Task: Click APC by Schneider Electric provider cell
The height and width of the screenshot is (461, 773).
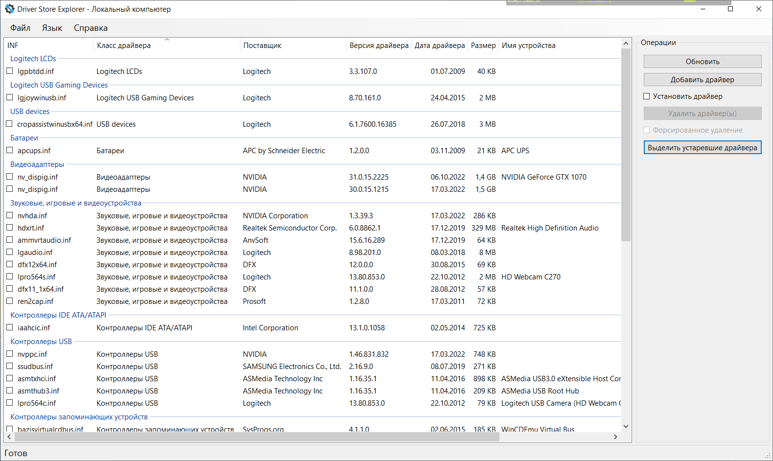Action: coord(284,151)
